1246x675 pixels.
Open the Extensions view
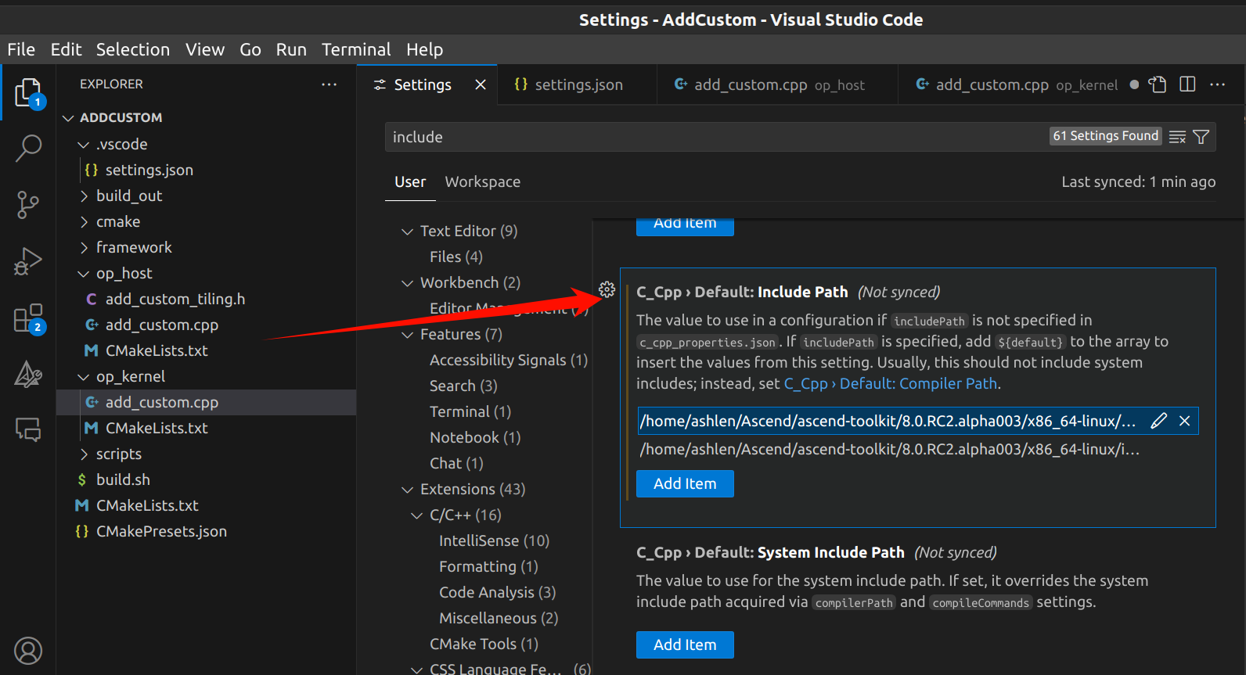coord(28,319)
